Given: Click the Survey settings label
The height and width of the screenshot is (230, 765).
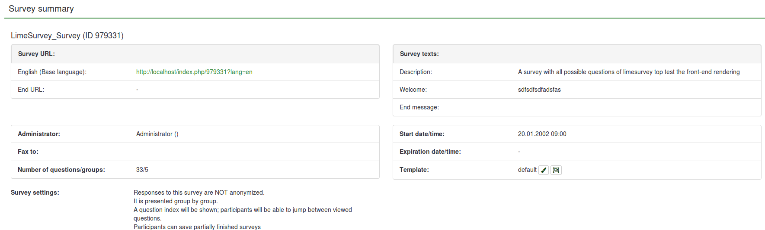Looking at the screenshot, I should 35,193.
